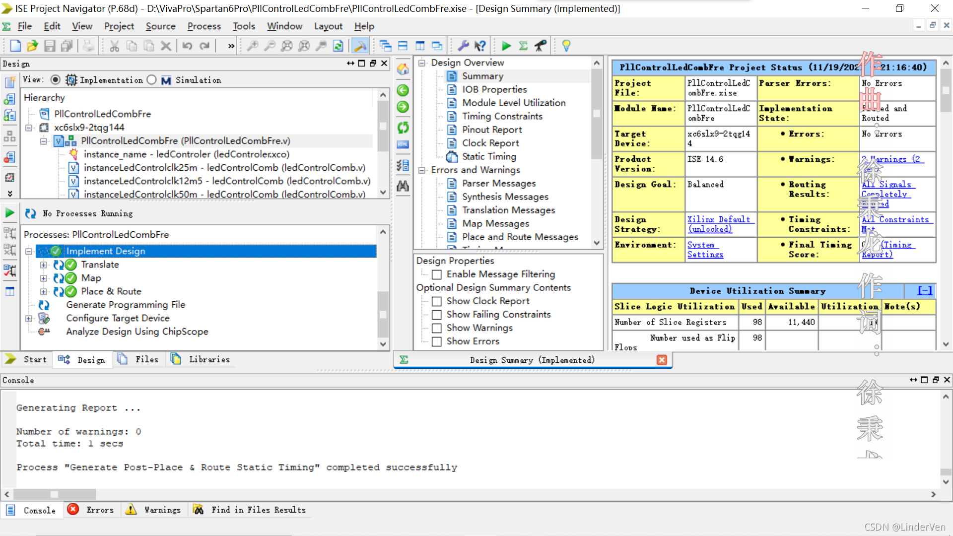Image resolution: width=953 pixels, height=536 pixels.
Task: Click the Undo arrow in toolbar
Action: tap(187, 46)
